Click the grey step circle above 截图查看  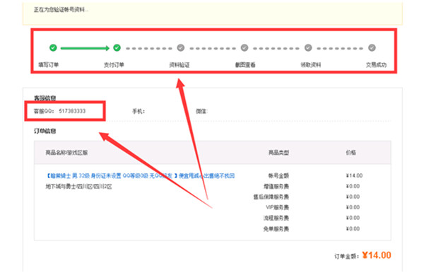coord(245,48)
